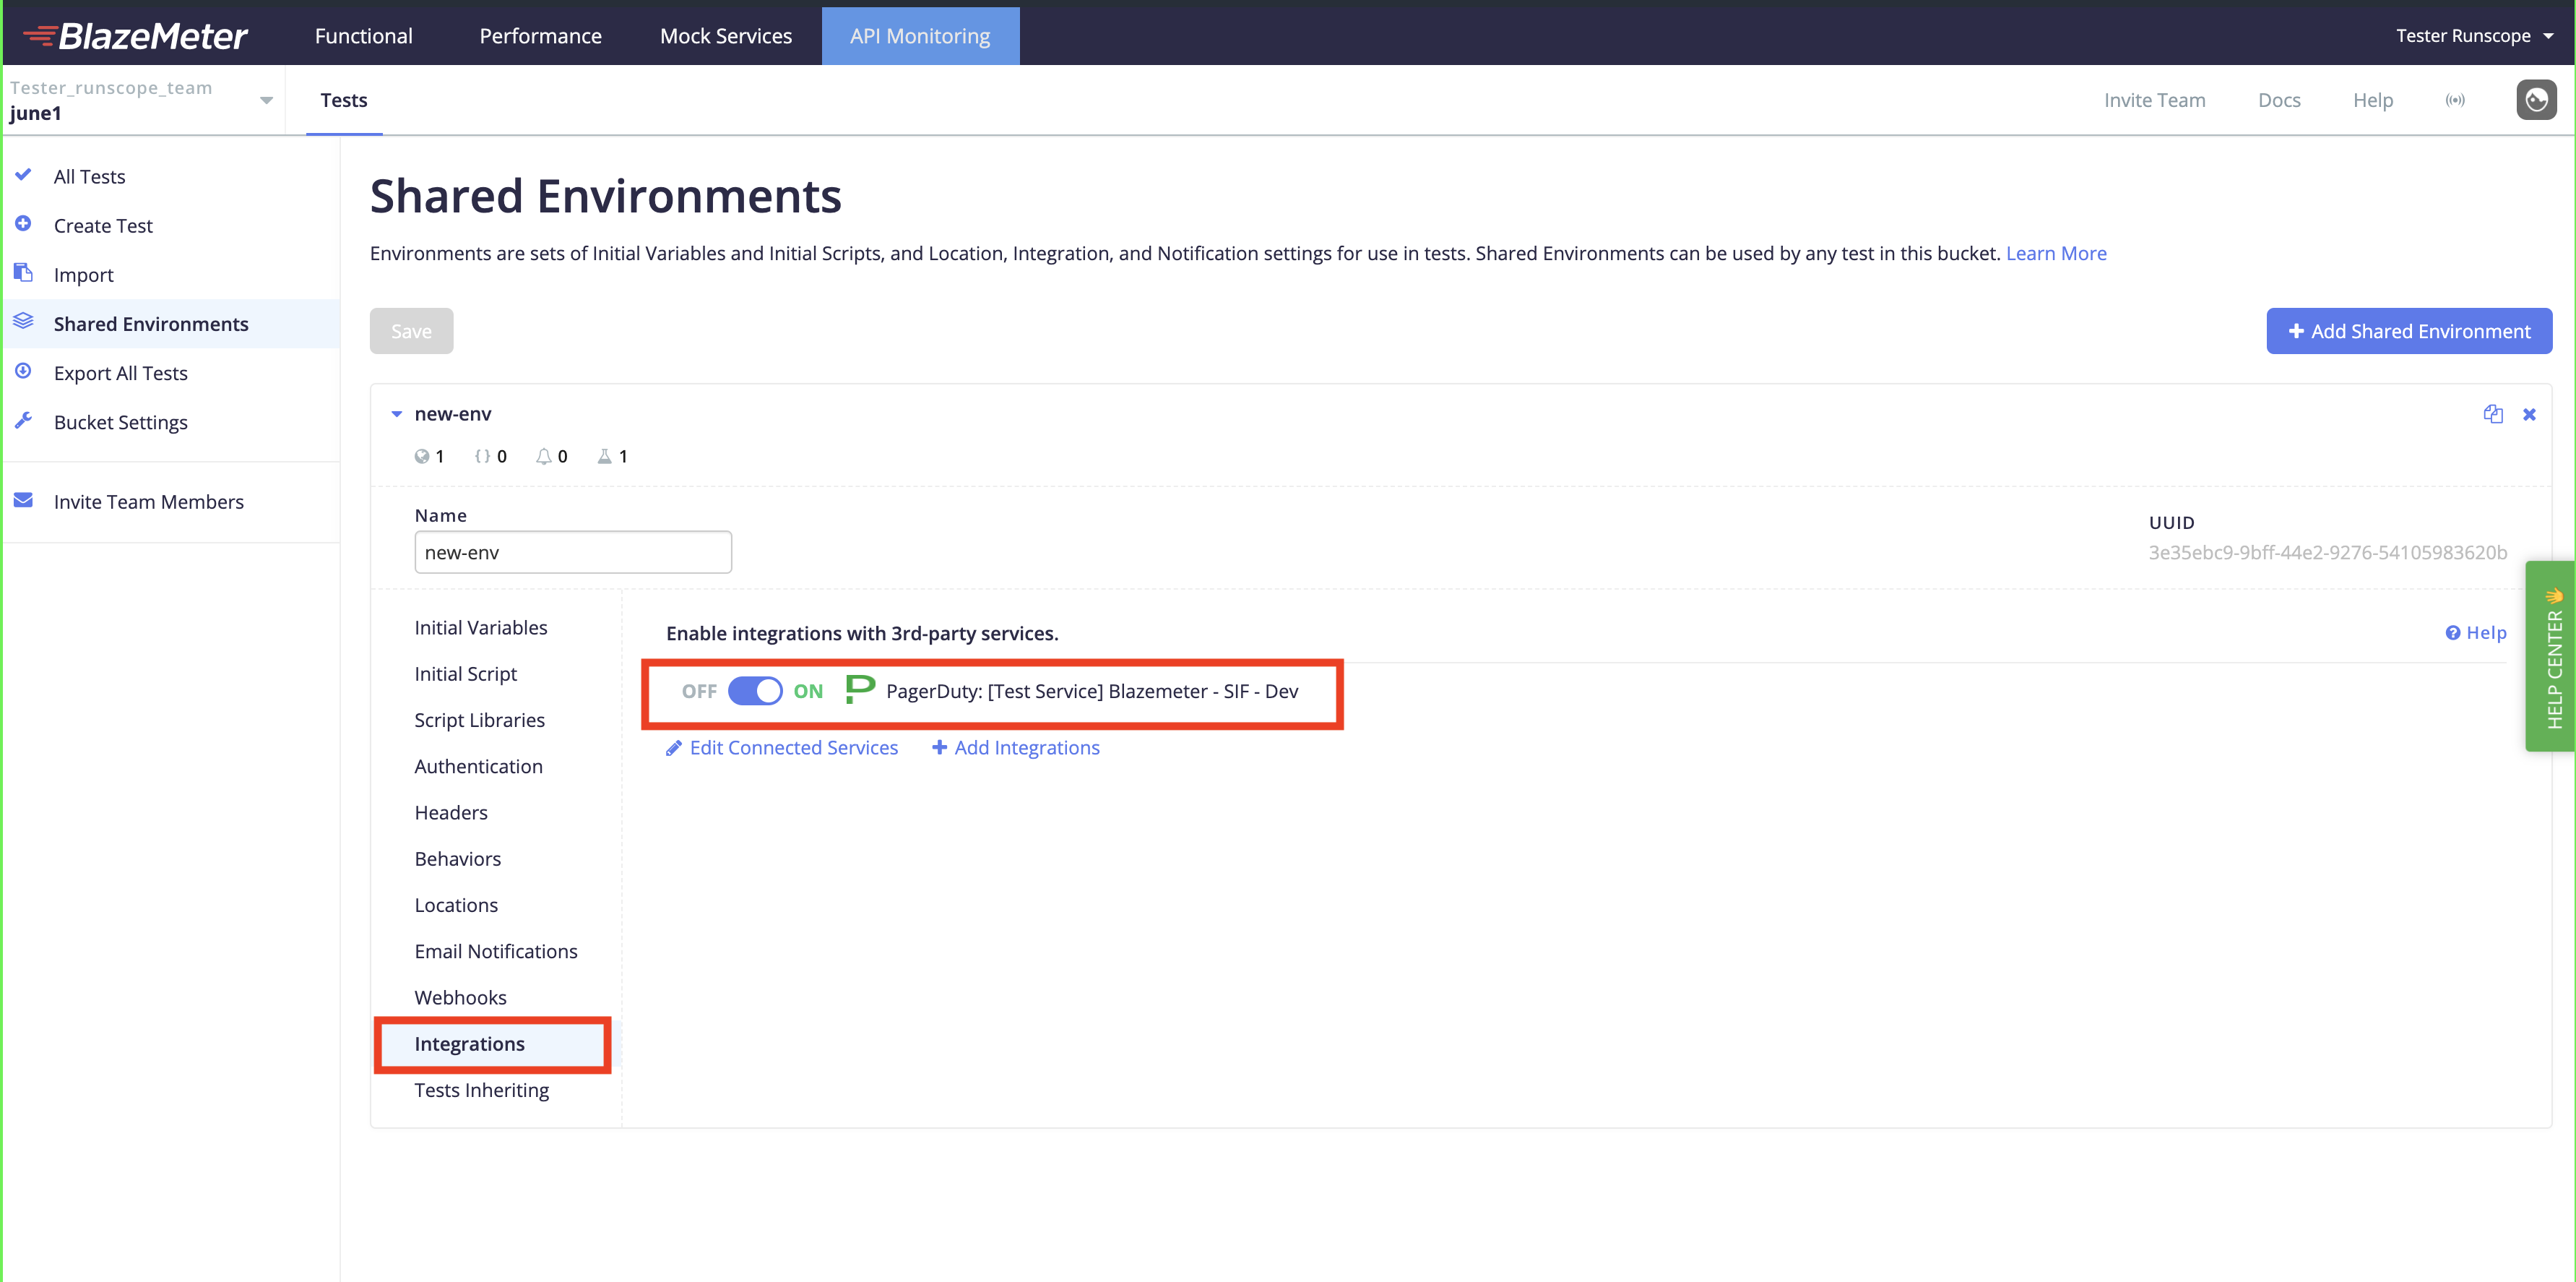Viewport: 2576px width, 1282px height.
Task: Click the user avatar icon
Action: pyautogui.click(x=2536, y=100)
